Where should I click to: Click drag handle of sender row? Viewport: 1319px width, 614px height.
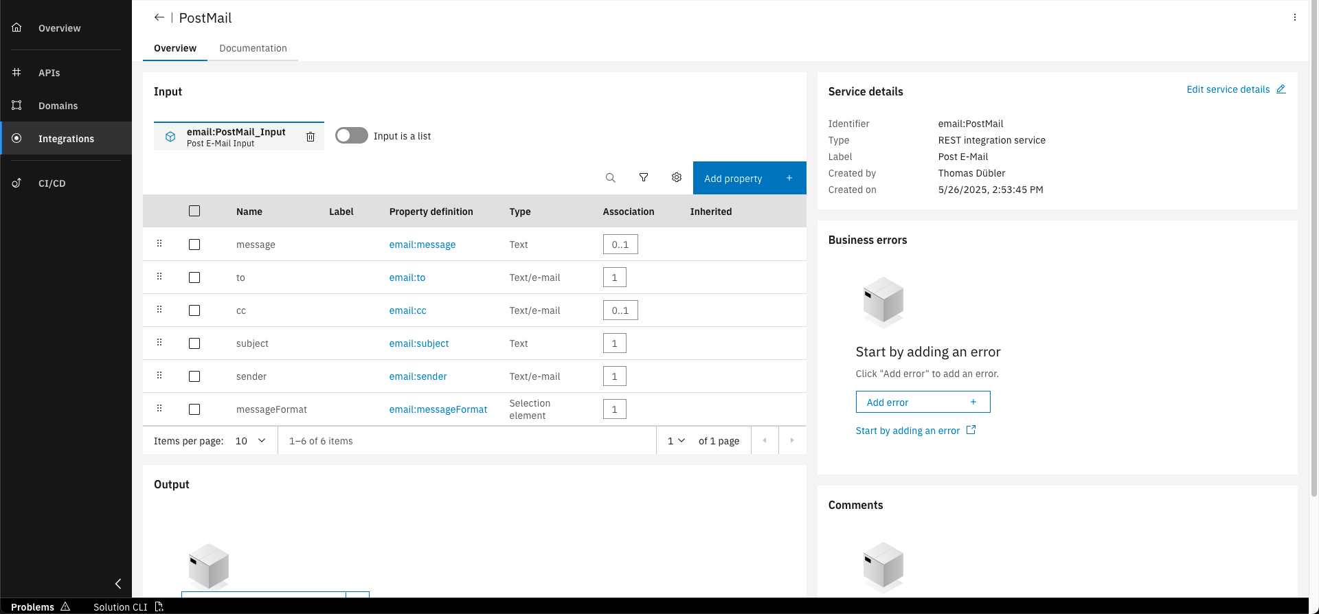(x=159, y=376)
